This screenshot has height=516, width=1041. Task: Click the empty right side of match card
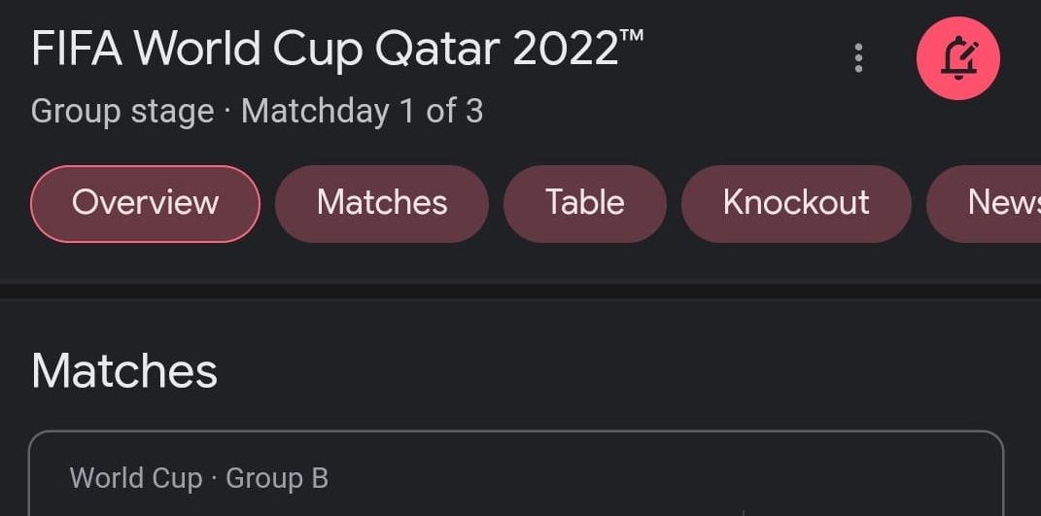[x=875, y=486]
